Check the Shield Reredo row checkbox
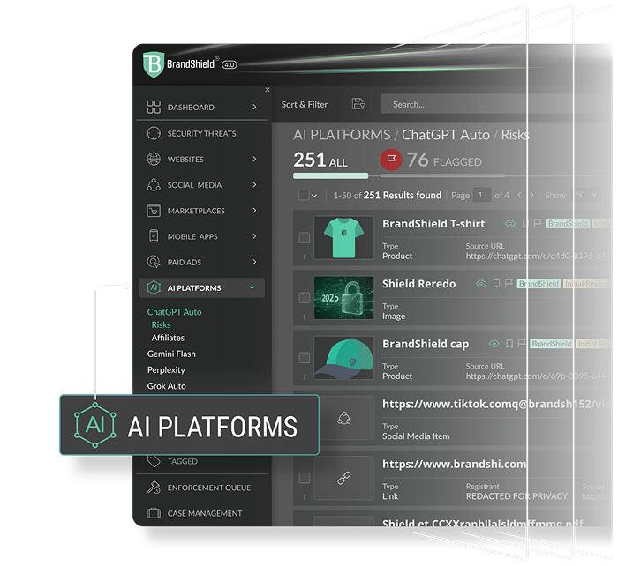Viewport: 633px width, 566px height. tap(304, 297)
